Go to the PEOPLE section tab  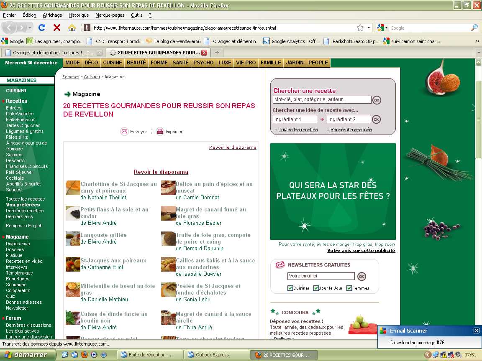318,63
